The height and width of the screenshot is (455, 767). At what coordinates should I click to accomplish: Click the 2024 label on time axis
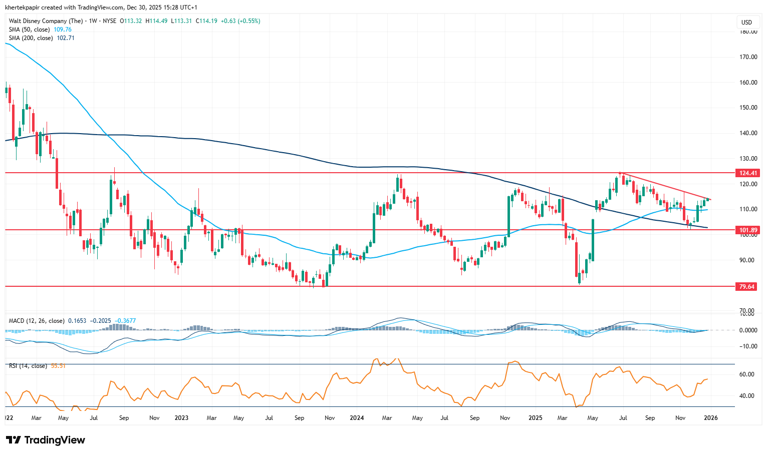[357, 418]
